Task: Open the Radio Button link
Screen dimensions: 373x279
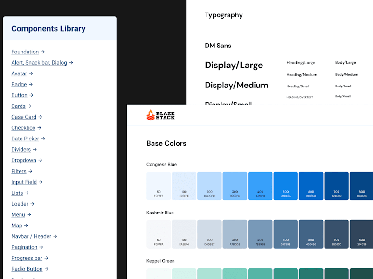Action: click(27, 269)
